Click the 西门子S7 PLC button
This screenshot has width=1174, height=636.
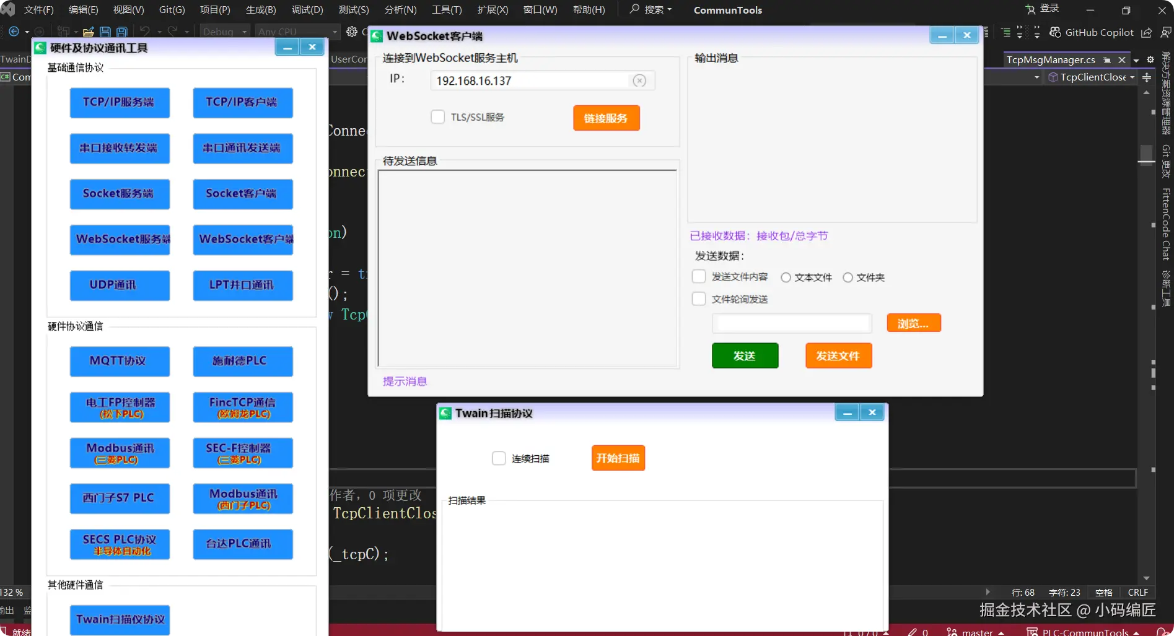119,499
